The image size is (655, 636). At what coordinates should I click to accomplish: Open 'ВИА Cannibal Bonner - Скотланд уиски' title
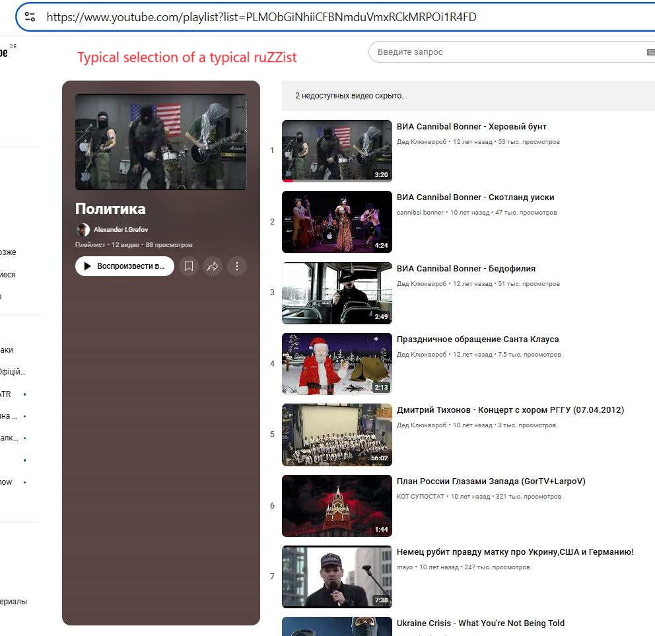click(475, 197)
